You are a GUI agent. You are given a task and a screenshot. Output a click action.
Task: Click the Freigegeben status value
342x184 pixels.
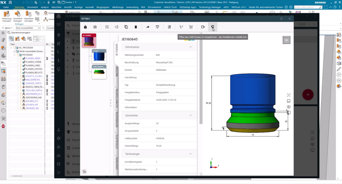point(162,92)
